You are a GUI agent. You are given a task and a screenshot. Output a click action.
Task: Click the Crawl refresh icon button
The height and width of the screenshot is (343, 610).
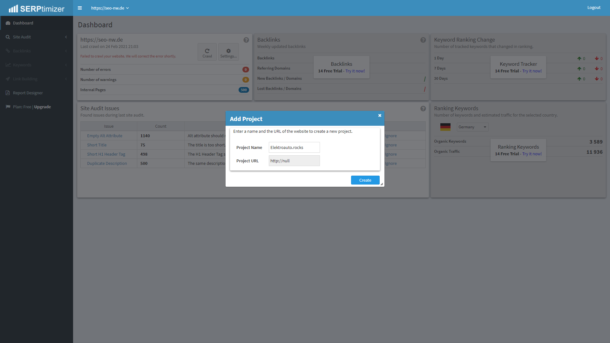[x=207, y=52]
